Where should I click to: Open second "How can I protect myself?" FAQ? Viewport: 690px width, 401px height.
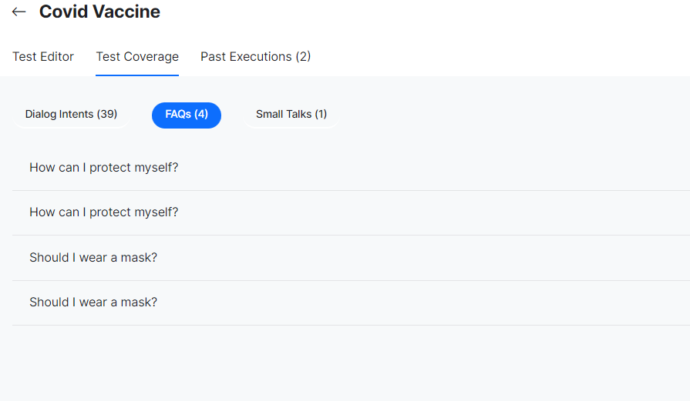click(x=104, y=212)
